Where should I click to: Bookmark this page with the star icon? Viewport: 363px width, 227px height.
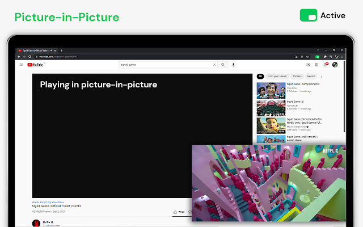pos(307,57)
